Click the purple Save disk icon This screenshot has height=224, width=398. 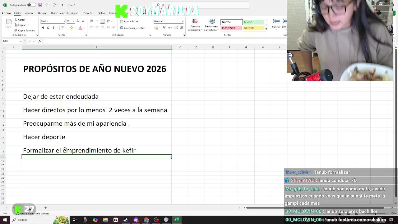click(x=40, y=5)
